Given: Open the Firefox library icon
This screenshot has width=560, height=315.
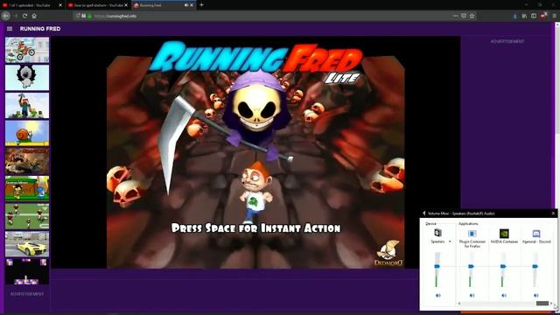Looking at the screenshot, I should tap(524, 16).
